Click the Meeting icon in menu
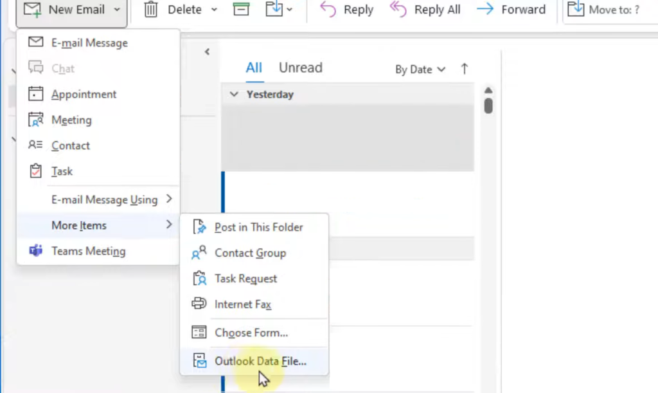 pos(36,120)
